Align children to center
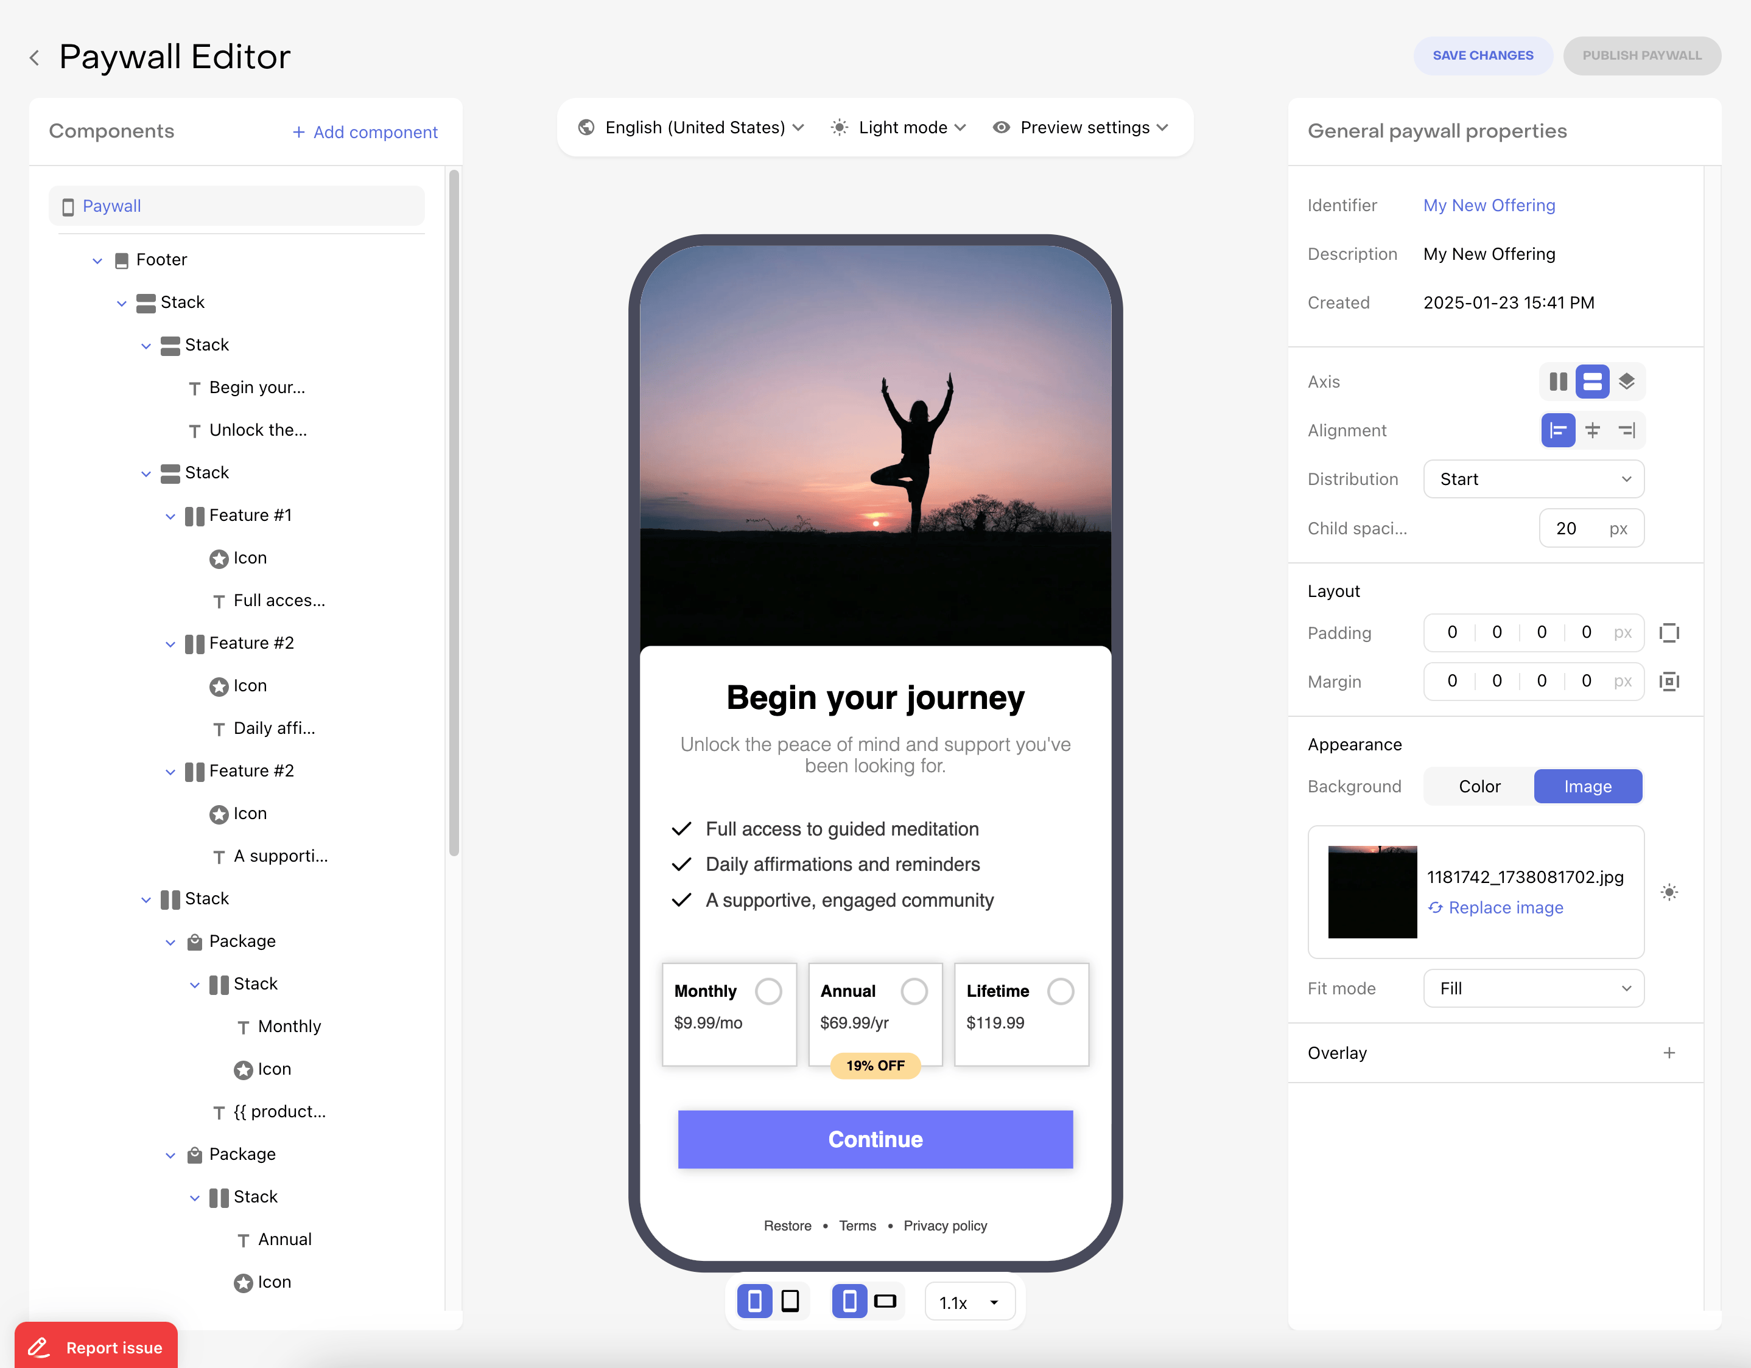This screenshot has height=1368, width=1751. point(1593,430)
